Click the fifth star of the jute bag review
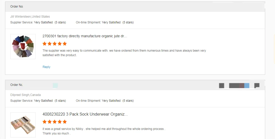The image size is (275, 139). (x=65, y=44)
